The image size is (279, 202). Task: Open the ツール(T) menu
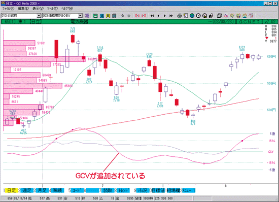52,8
